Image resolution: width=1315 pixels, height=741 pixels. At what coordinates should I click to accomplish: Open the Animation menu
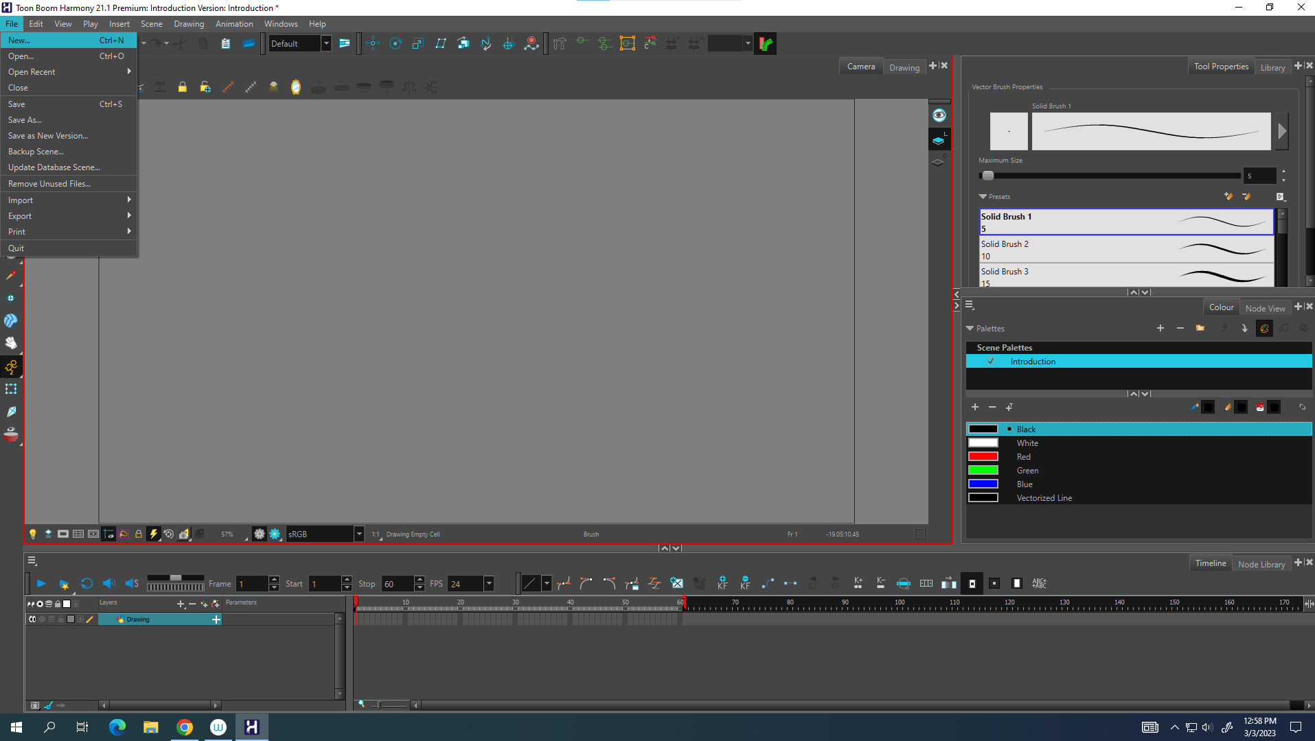pyautogui.click(x=234, y=23)
